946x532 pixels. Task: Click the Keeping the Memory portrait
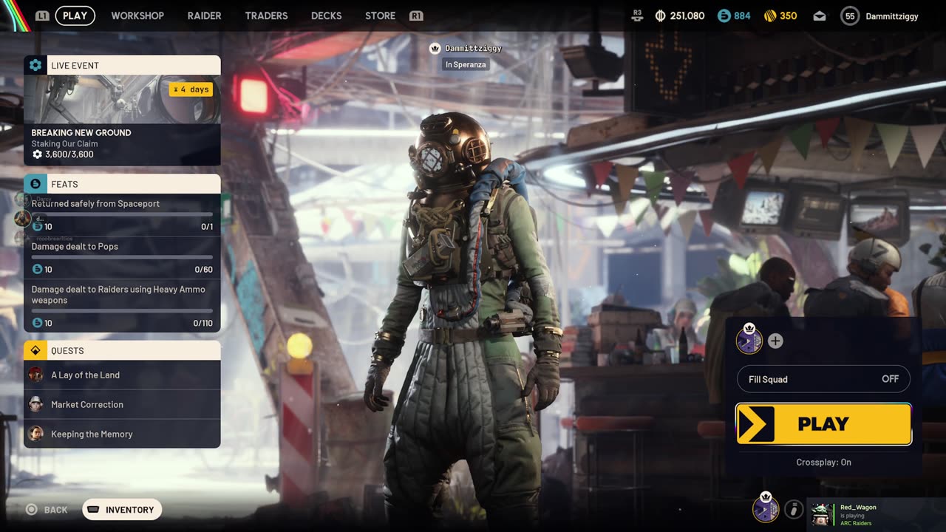pos(35,434)
